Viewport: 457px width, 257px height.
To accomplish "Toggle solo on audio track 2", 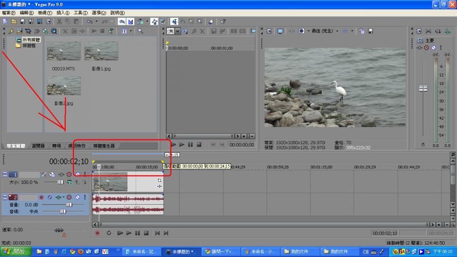I will pos(85,197).
